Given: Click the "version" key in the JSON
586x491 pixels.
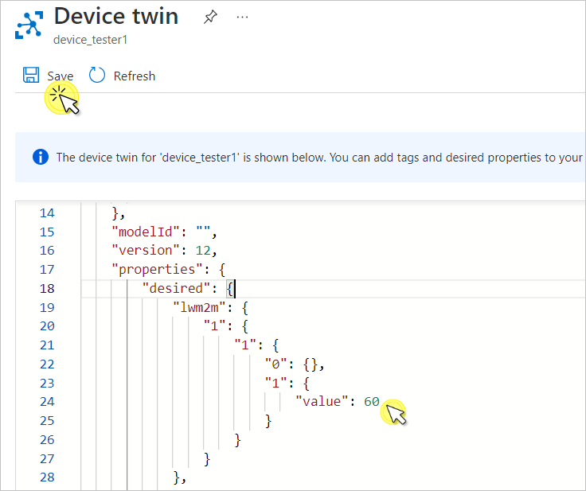Looking at the screenshot, I should click(146, 251).
